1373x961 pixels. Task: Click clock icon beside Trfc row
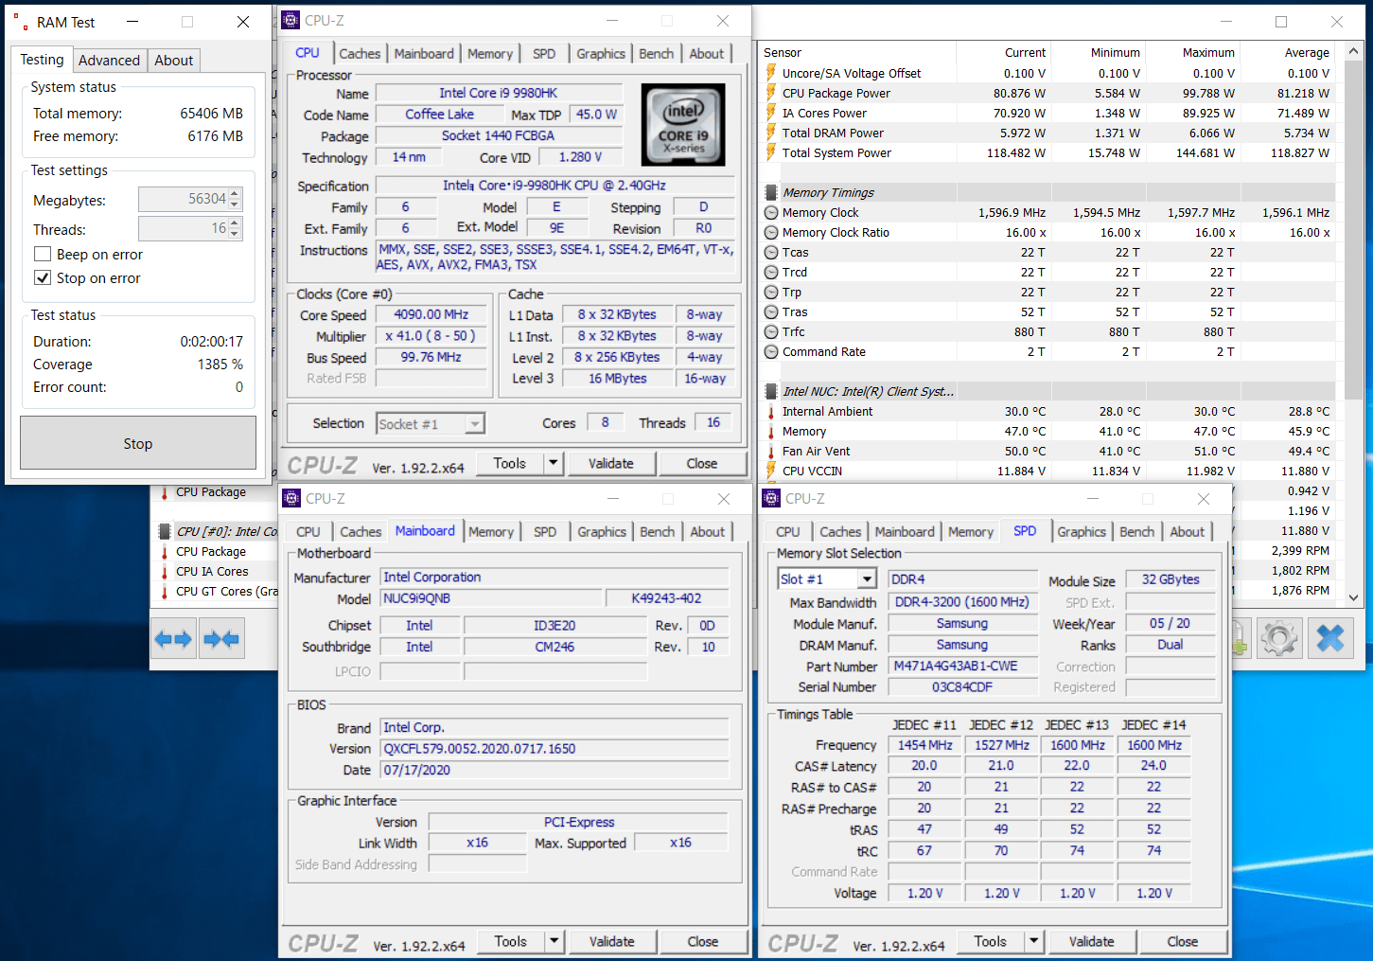pyautogui.click(x=771, y=332)
